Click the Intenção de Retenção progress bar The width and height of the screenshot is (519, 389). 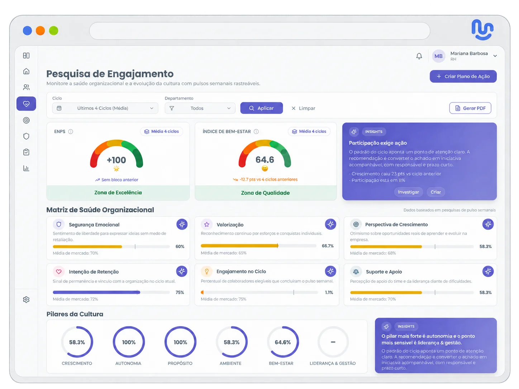[x=111, y=292]
